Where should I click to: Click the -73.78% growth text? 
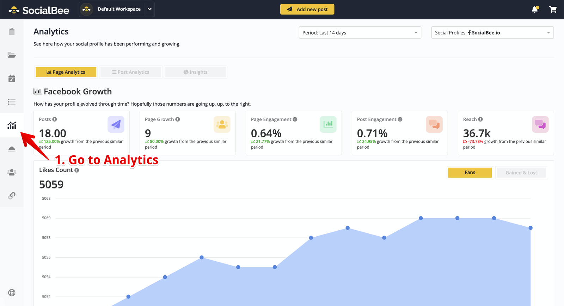[x=476, y=142]
